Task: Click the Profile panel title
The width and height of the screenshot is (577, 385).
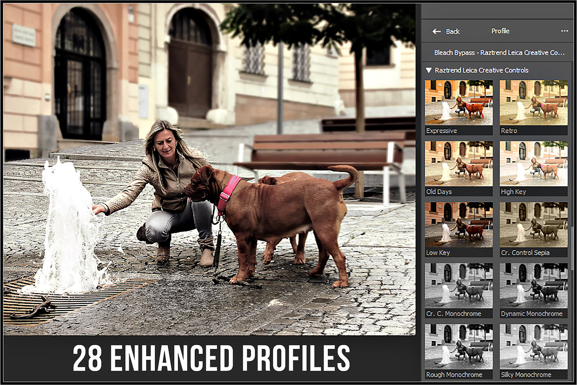Action: [x=500, y=31]
